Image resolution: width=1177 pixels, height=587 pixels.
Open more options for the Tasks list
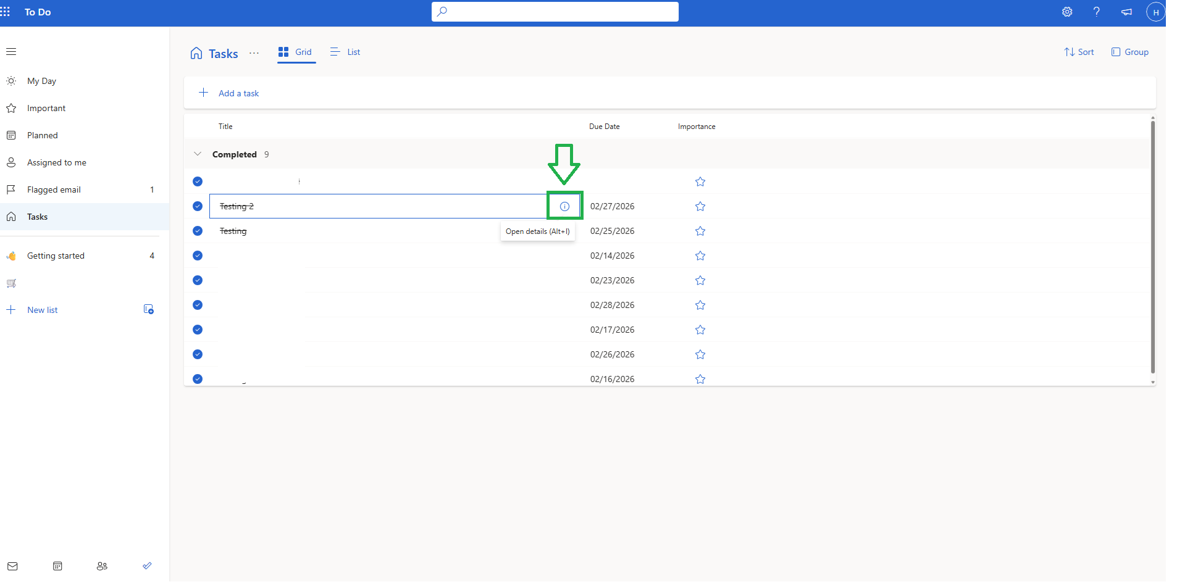pyautogui.click(x=254, y=54)
